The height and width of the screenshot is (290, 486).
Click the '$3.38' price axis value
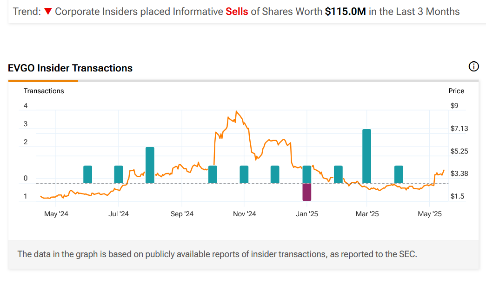tap(459, 174)
